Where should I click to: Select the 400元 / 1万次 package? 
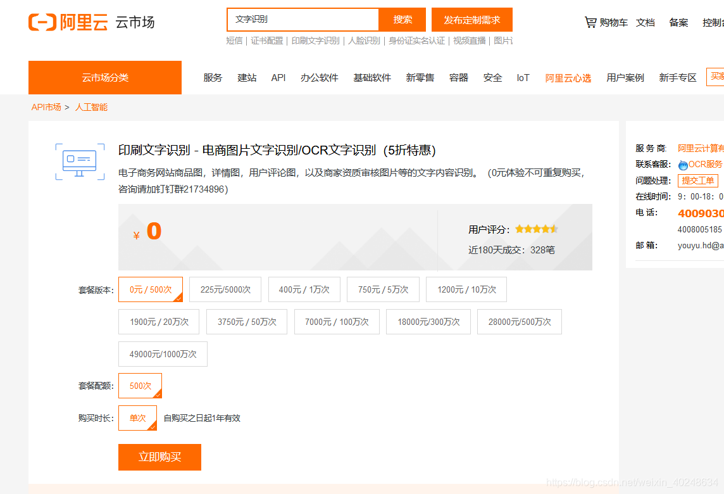pyautogui.click(x=304, y=289)
